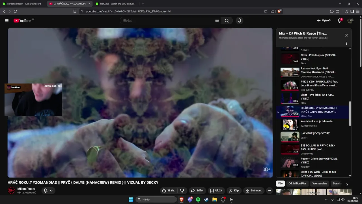Open YouTube notifications bell
This screenshot has width=362, height=204.
pyautogui.click(x=340, y=20)
